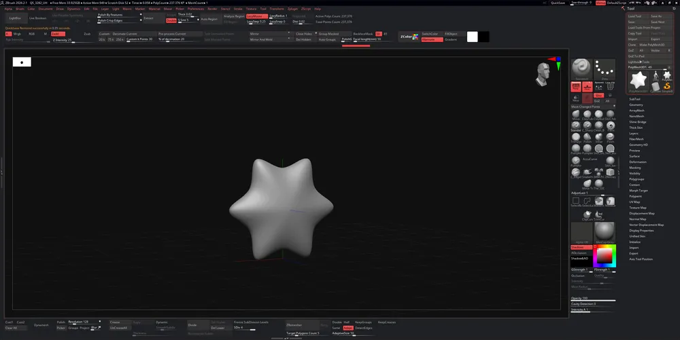
Task: Toggle LazyMouse on or off
Action: (x=257, y=16)
